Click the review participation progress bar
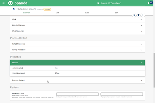Screen dimensions: 155x103 [x=122, y=94]
